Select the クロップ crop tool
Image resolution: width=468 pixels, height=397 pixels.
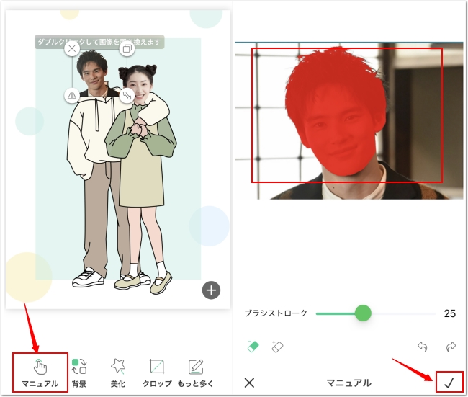[x=157, y=373]
